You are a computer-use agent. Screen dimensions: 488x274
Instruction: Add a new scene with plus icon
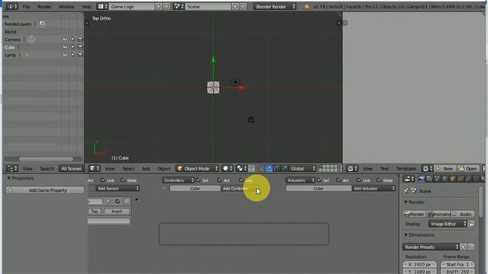tap(235, 7)
